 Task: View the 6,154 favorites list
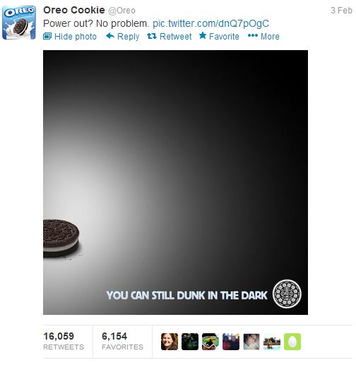(x=122, y=341)
